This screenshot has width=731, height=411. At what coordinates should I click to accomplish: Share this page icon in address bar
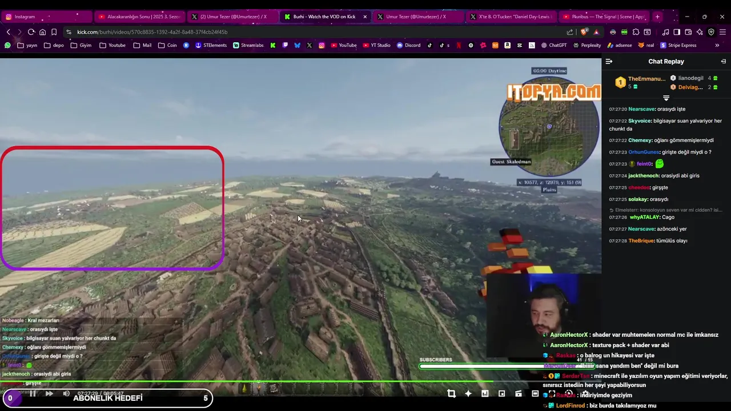[570, 32]
